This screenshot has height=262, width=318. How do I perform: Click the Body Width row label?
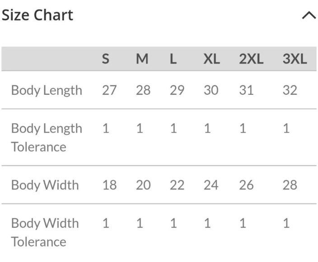[x=45, y=185]
